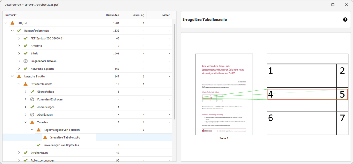The image size is (353, 164).
Task: Collapse Regelmäßigkeit von Tabellen node
Action: (32, 130)
